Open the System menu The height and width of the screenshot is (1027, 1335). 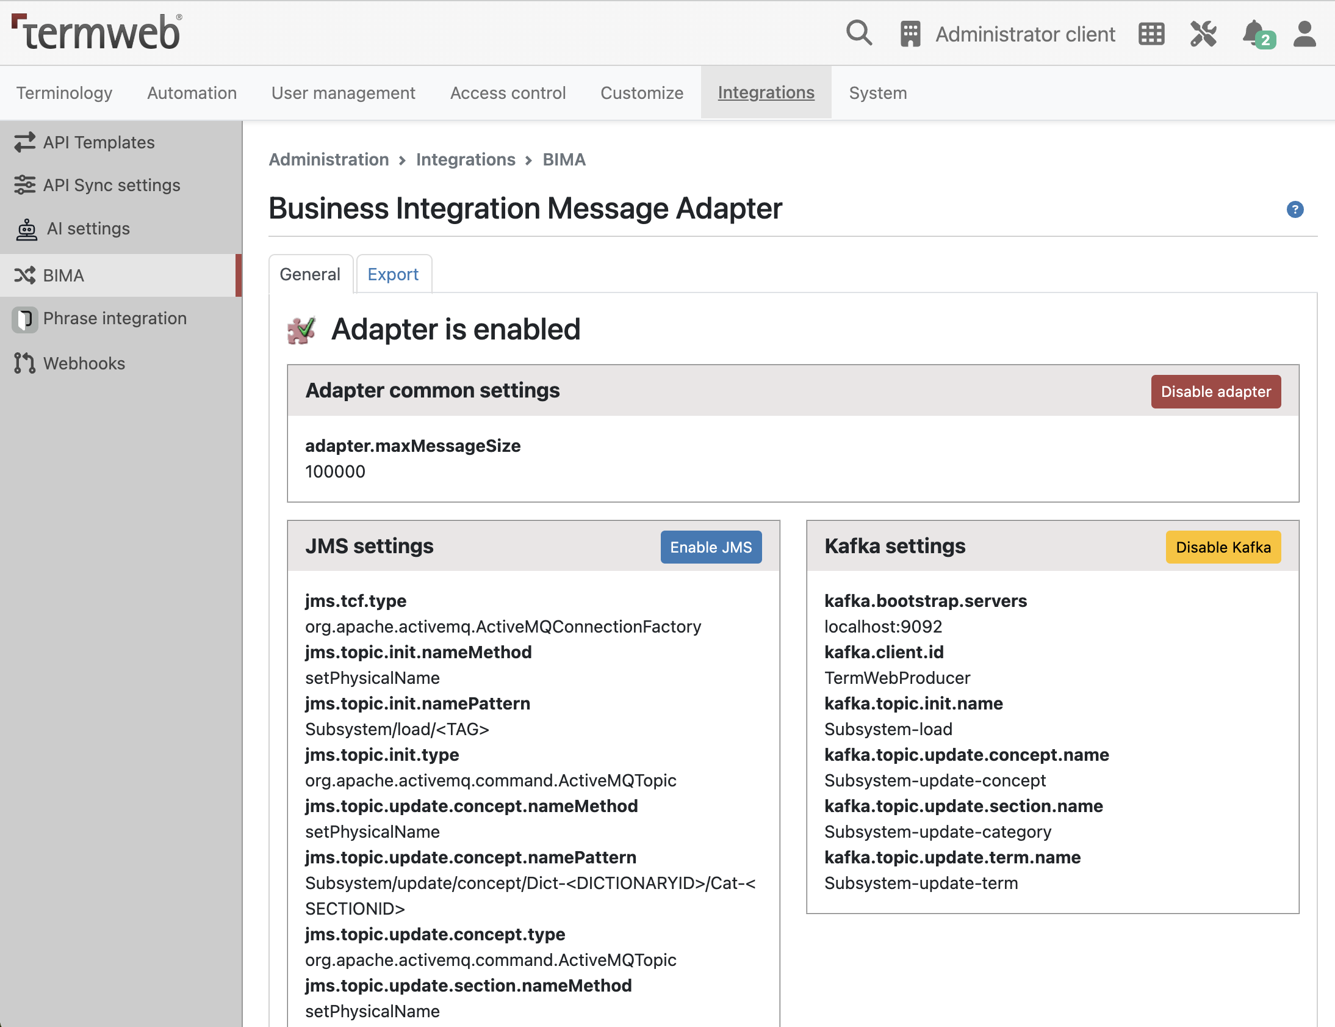coord(877,93)
